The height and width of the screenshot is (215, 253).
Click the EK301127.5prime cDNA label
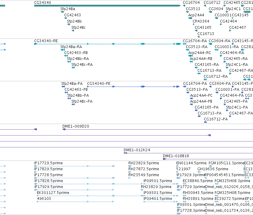click(x=53, y=193)
